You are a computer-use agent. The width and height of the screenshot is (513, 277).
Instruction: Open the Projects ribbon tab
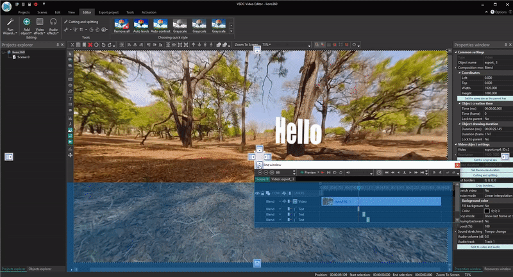tap(24, 12)
